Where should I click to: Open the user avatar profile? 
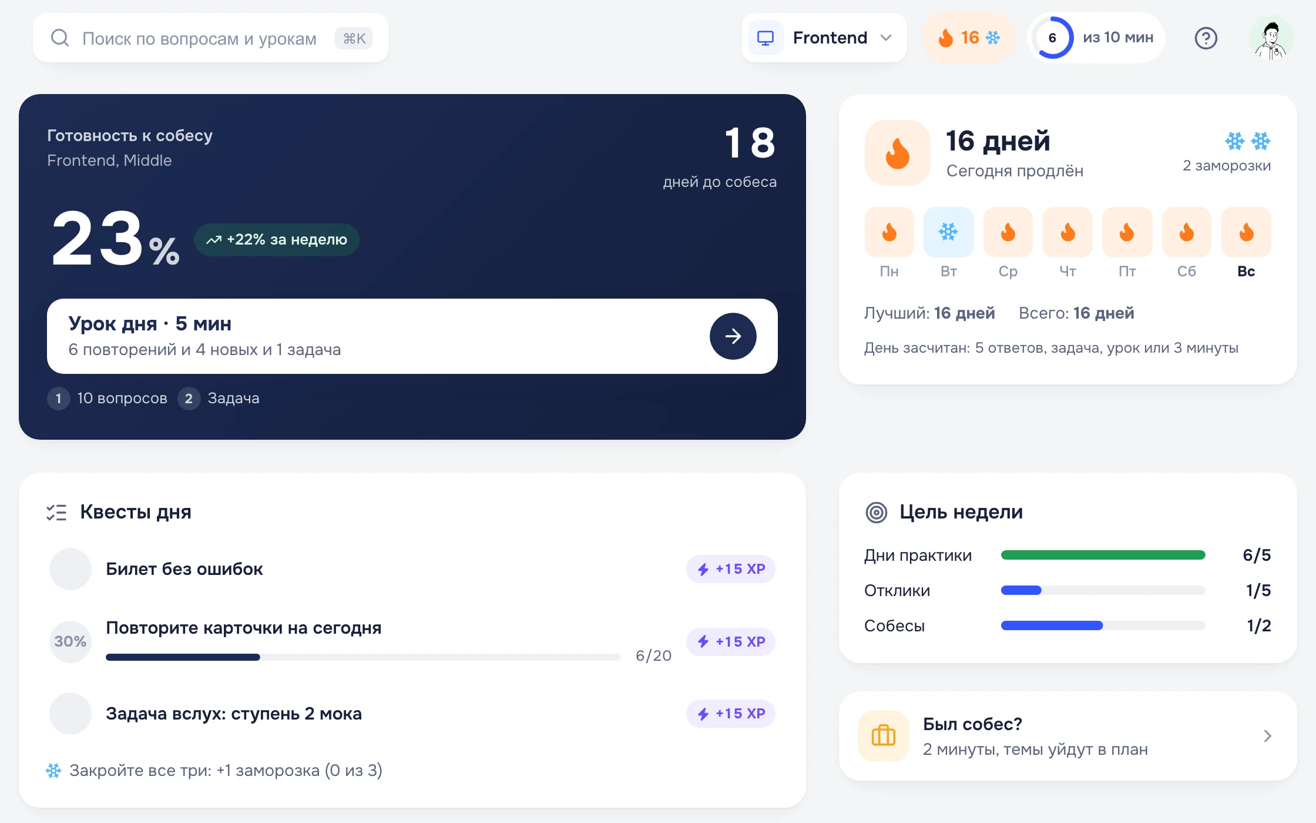1271,38
